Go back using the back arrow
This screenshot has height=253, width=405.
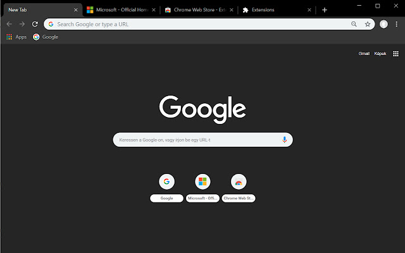pos(9,24)
